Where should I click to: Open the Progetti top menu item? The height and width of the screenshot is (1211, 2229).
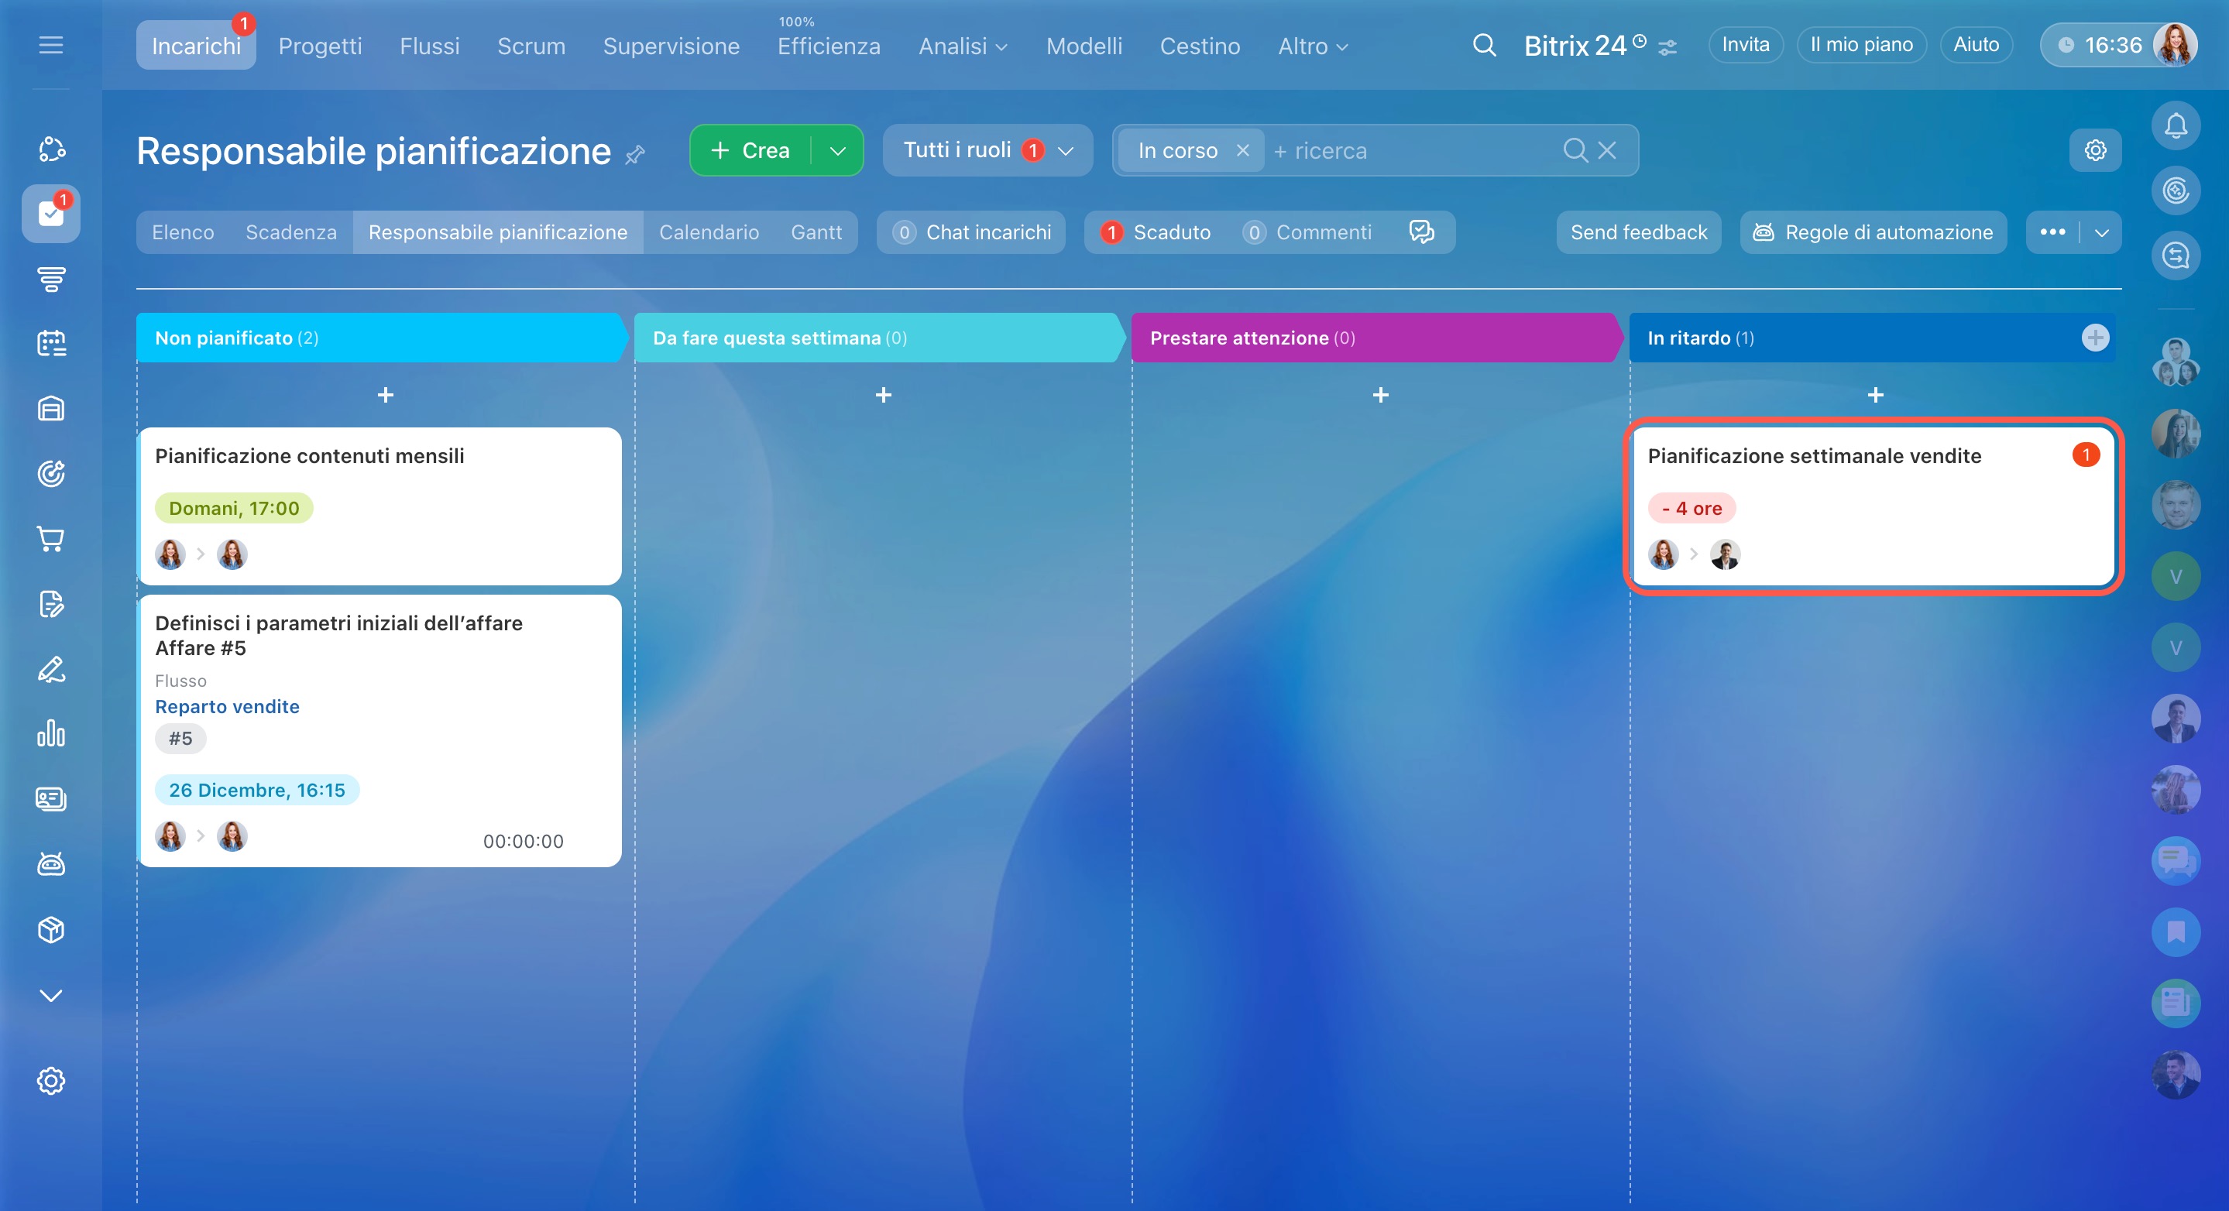(320, 46)
